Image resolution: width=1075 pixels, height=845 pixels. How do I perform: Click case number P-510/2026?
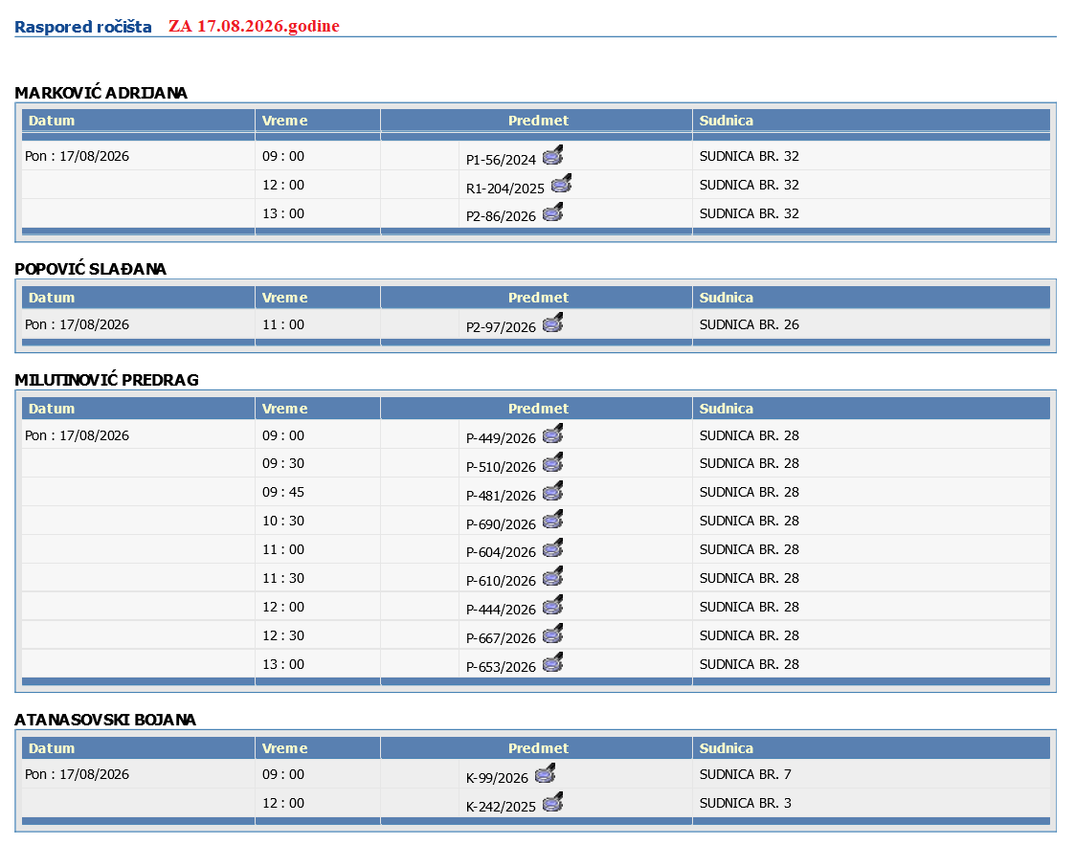(x=501, y=467)
